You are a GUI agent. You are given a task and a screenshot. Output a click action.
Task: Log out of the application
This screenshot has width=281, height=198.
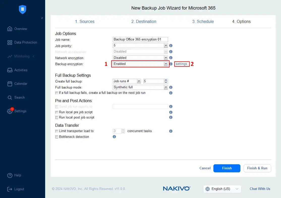click(16, 189)
